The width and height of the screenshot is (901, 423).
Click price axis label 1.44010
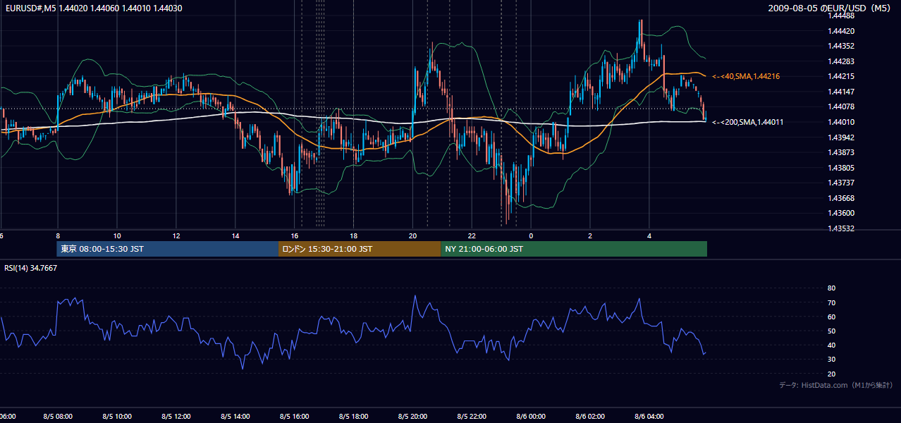tap(841, 122)
